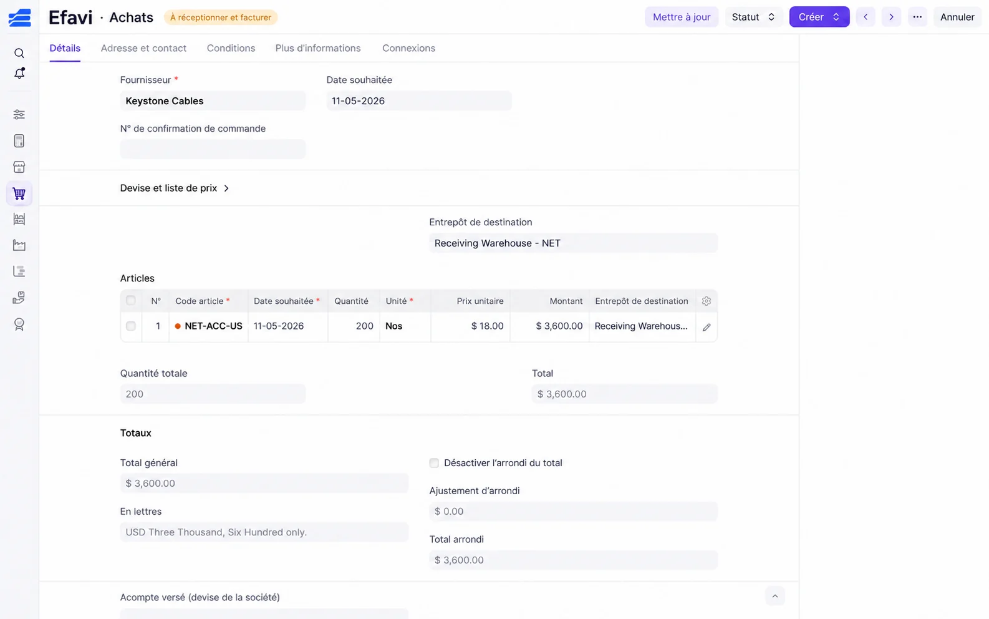Screen dimensions: 989x619
Task: Click the Entrepôt de destination field
Action: (x=573, y=243)
